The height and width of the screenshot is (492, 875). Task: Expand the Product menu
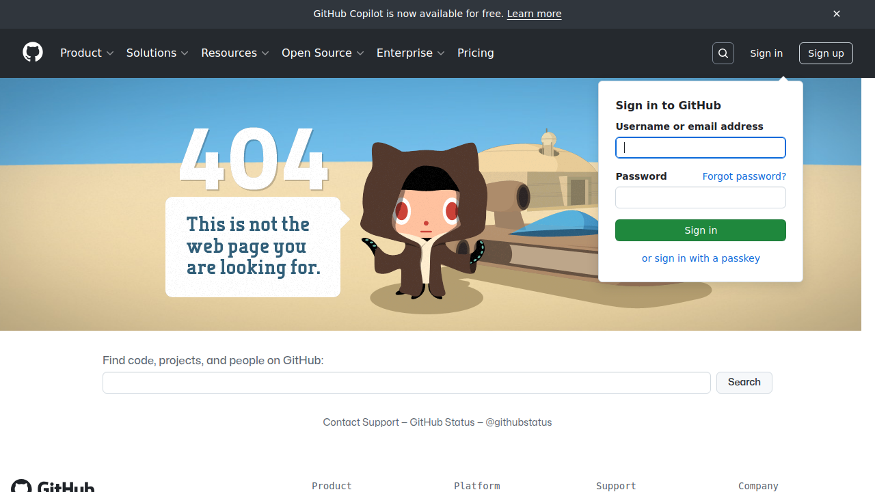tap(87, 53)
